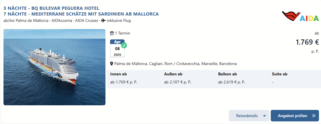This screenshot has width=321, height=124.
Task: Click the location pin icon before Palma
Action: coord(112,64)
